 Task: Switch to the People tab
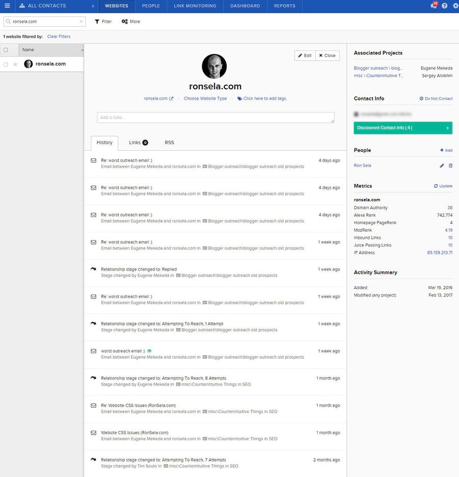coord(151,6)
